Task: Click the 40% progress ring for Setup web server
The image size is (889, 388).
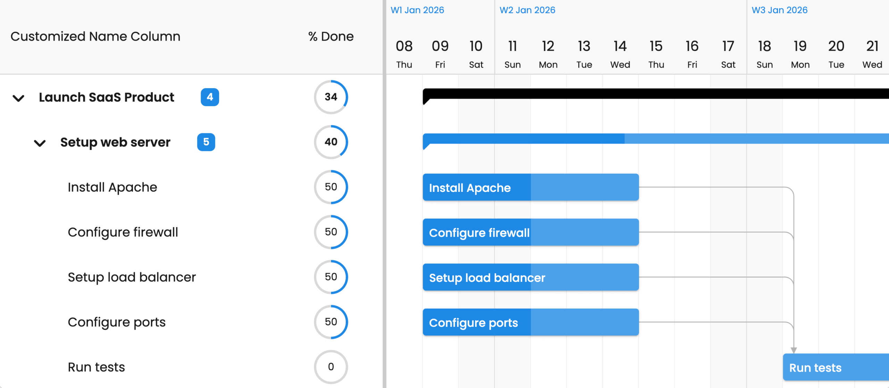Action: tap(331, 142)
